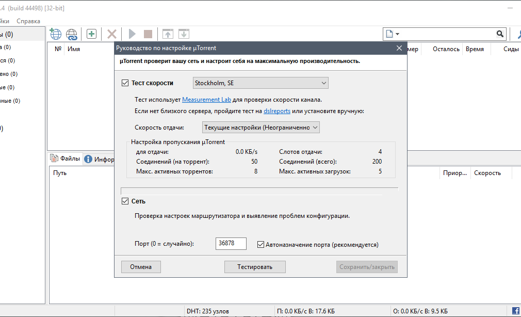Open the Measurement Lab link
Viewport: 521px width, 317px height.
click(x=206, y=100)
